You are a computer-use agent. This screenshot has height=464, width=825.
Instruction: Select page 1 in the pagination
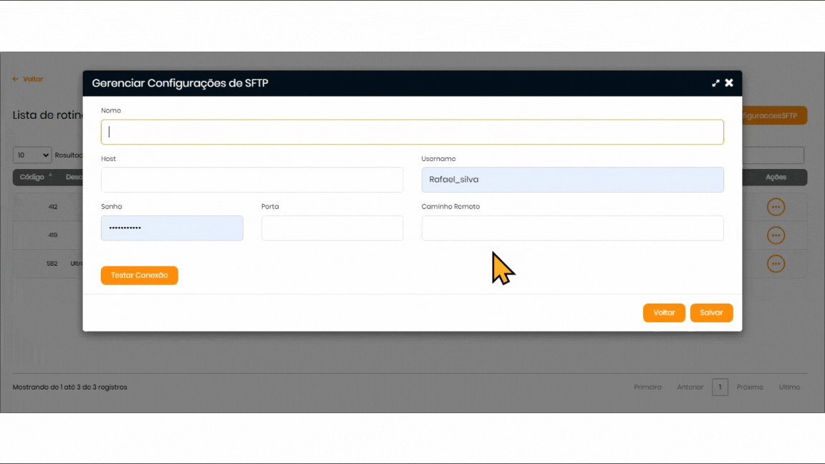click(x=720, y=387)
